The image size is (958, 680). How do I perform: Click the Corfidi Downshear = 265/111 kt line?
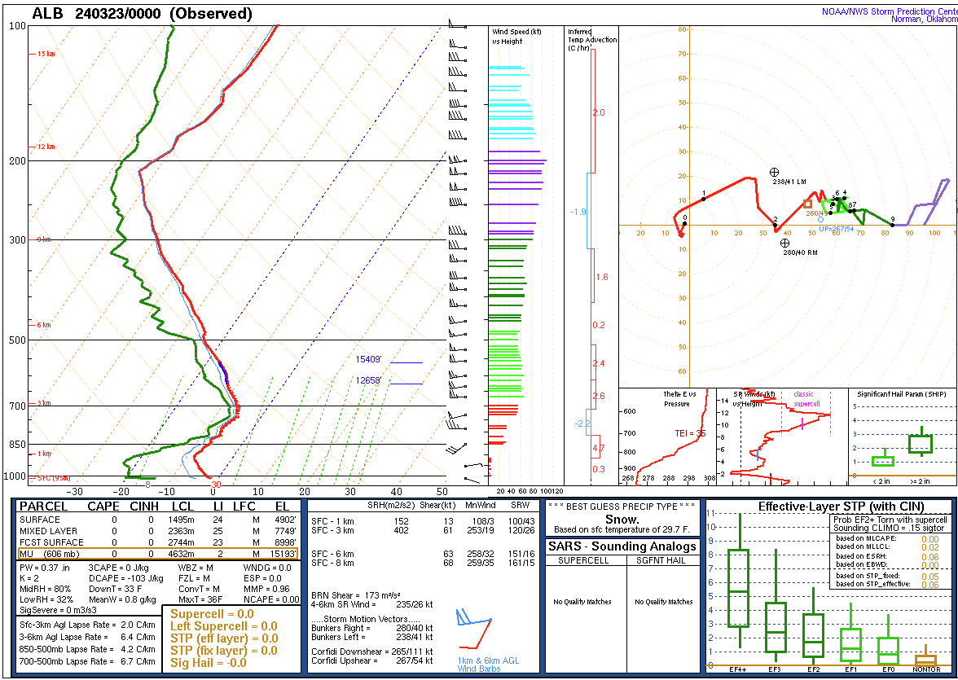tap(371, 651)
